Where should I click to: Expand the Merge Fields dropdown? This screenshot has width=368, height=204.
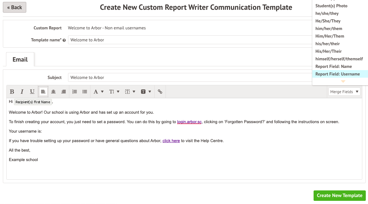click(345, 92)
